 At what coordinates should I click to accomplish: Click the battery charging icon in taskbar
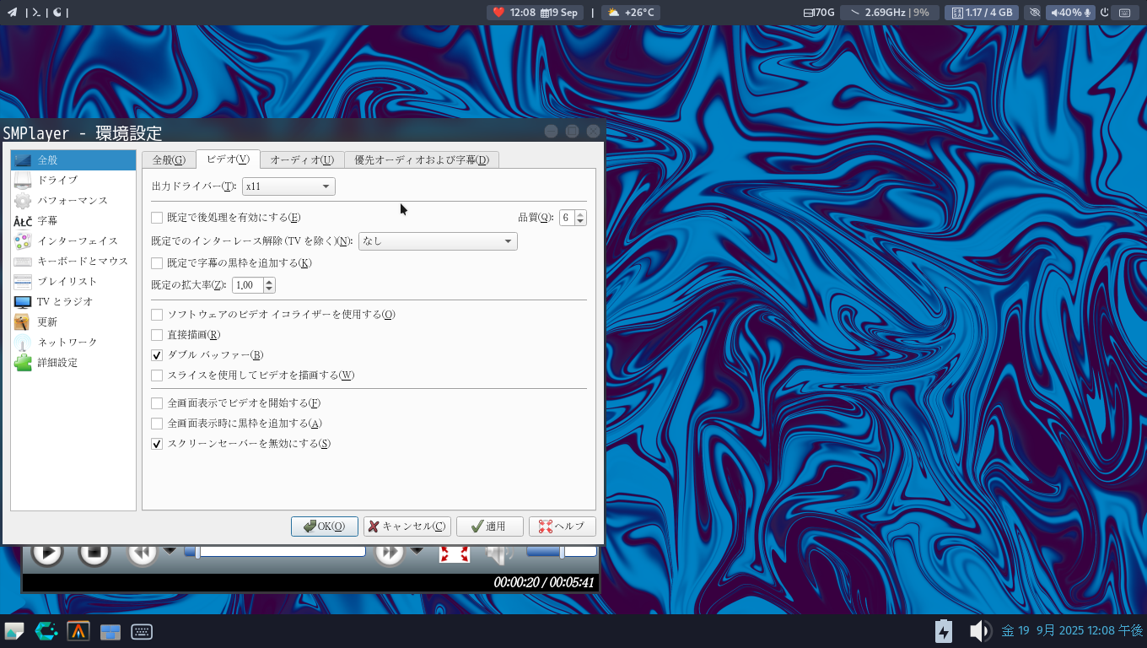click(x=944, y=631)
